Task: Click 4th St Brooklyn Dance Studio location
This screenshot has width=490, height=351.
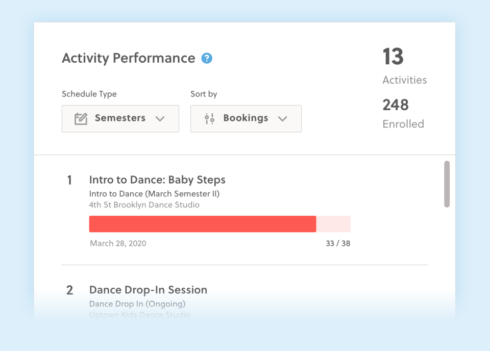Action: 144,205
